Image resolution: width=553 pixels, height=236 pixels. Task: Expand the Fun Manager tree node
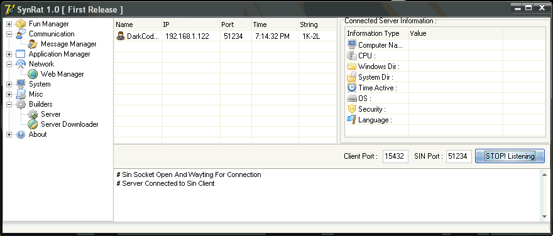pyautogui.click(x=9, y=24)
